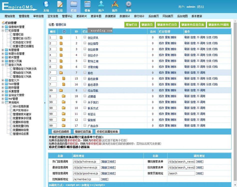Click the document icon in 职场江湖 row
Image resolution: width=237 pixels, height=187 pixels.
61,61
